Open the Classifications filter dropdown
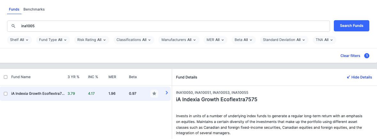Screen dimensions: 377x139 click(133, 40)
